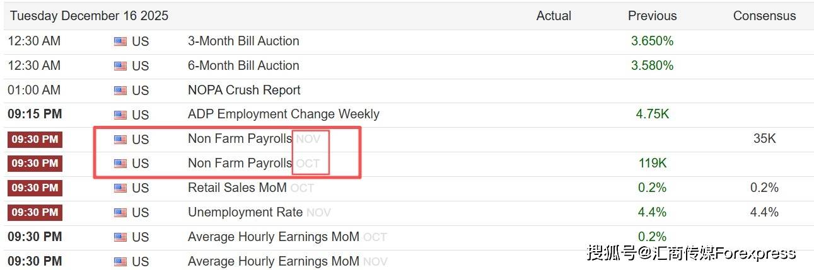Click red 09:30 PM badge for Retail Sales

point(35,188)
